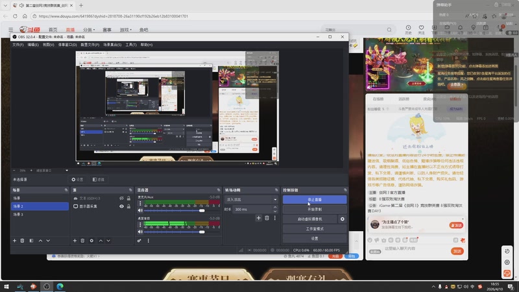The image size is (519, 292).
Task: Open OBS 工具(T) menu
Action: pyautogui.click(x=131, y=45)
